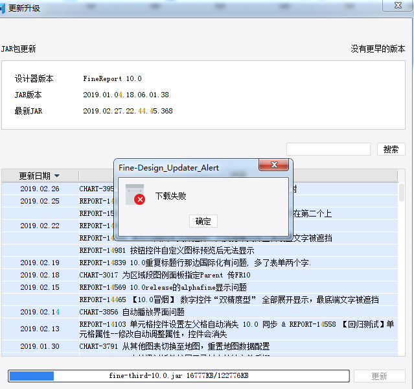
Task: Select date cell 2019.01.30
Action: [40, 346]
